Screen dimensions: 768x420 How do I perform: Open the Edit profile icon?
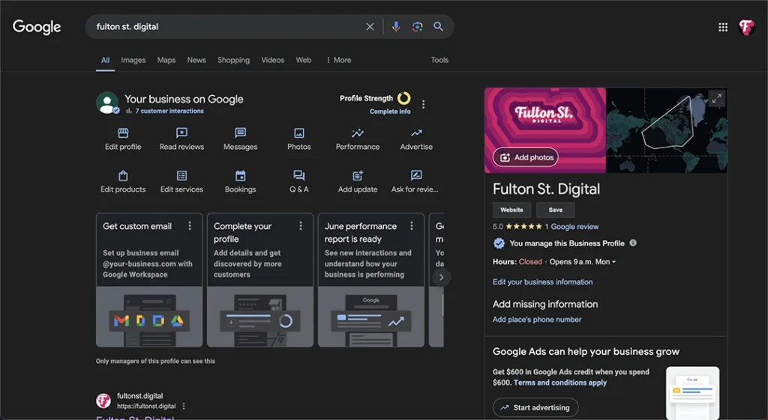click(123, 133)
